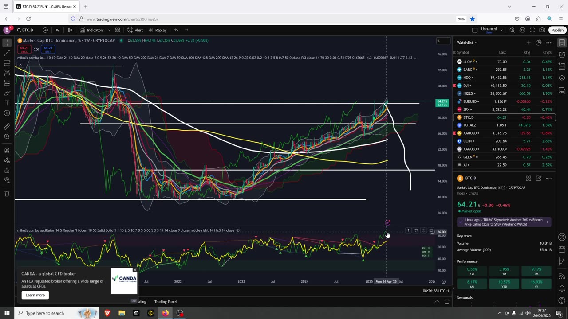Viewport: 568px width, 319px height.
Task: Create an Alert from the toolbar
Action: point(135,30)
